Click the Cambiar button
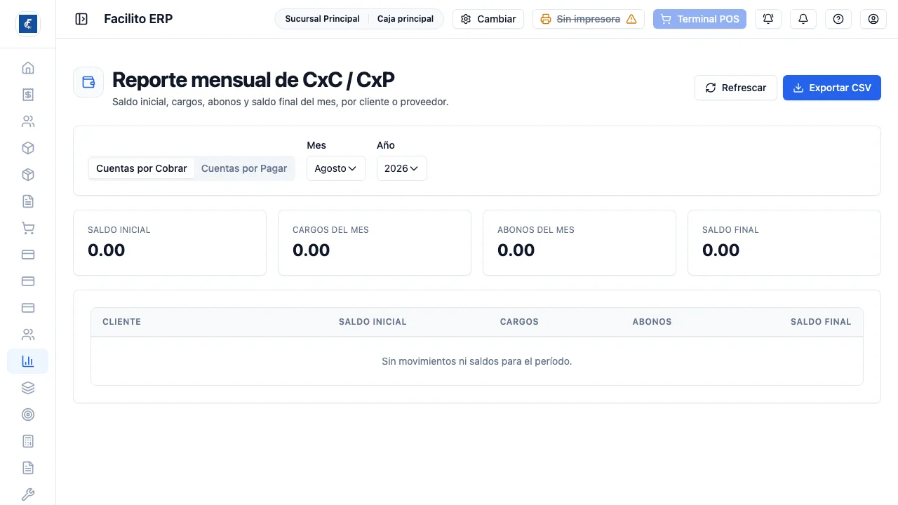 (488, 19)
